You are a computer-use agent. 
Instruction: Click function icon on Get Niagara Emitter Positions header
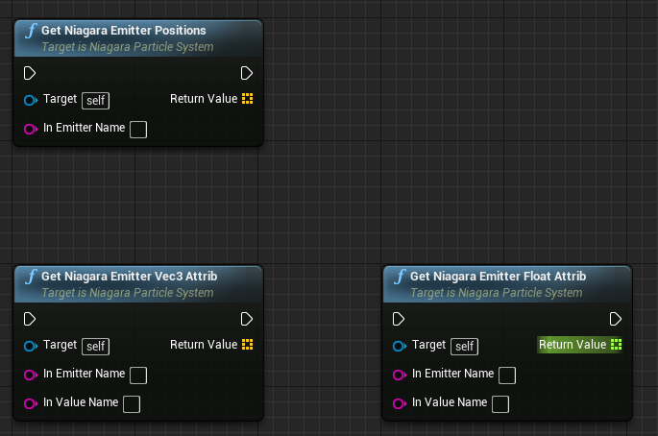(31, 31)
